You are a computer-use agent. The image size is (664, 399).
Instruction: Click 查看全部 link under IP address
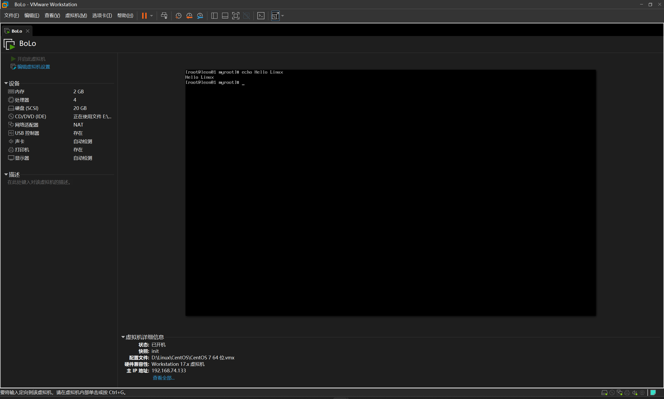click(163, 378)
